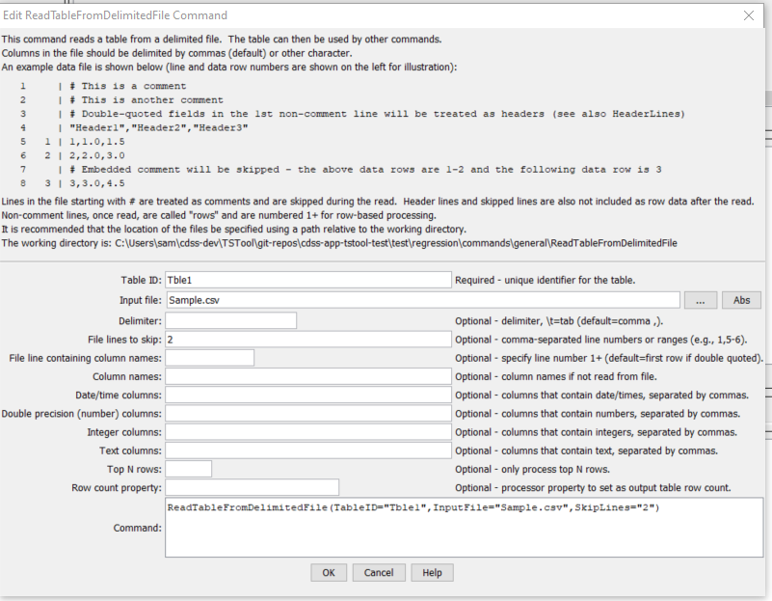This screenshot has width=772, height=601.
Task: Click the Row count property field
Action: tap(253, 488)
